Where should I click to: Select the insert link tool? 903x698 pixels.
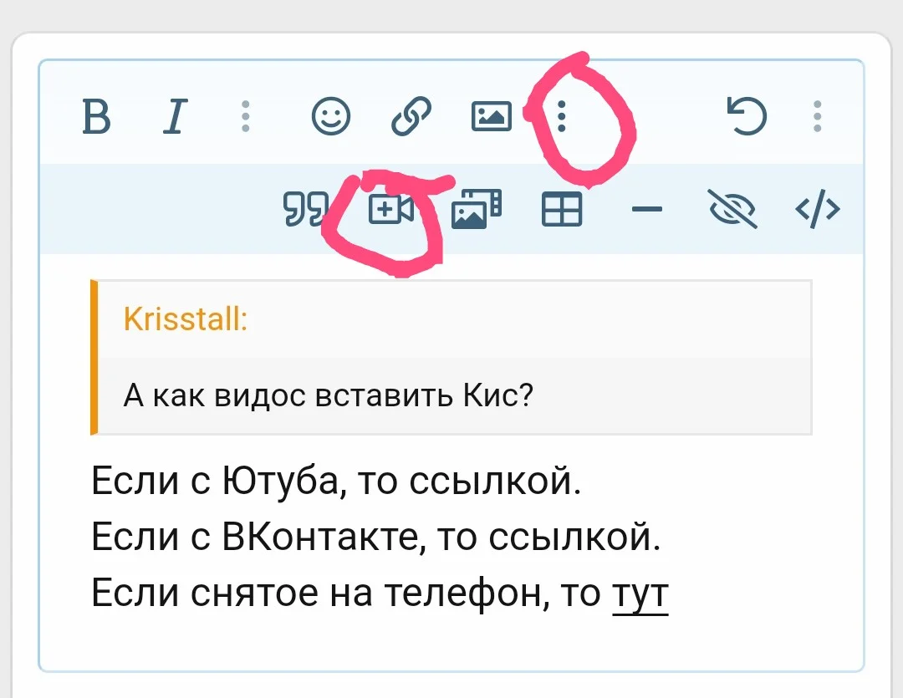click(411, 117)
